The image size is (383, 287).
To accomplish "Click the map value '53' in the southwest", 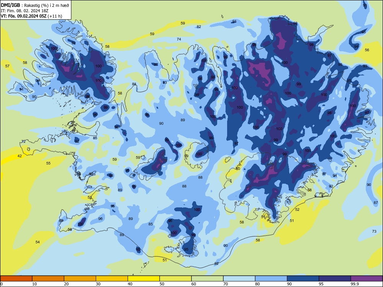I will 90,197.
